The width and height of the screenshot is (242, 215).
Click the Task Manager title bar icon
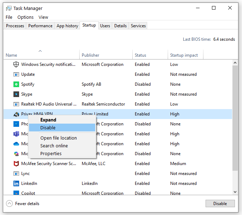tap(8, 8)
